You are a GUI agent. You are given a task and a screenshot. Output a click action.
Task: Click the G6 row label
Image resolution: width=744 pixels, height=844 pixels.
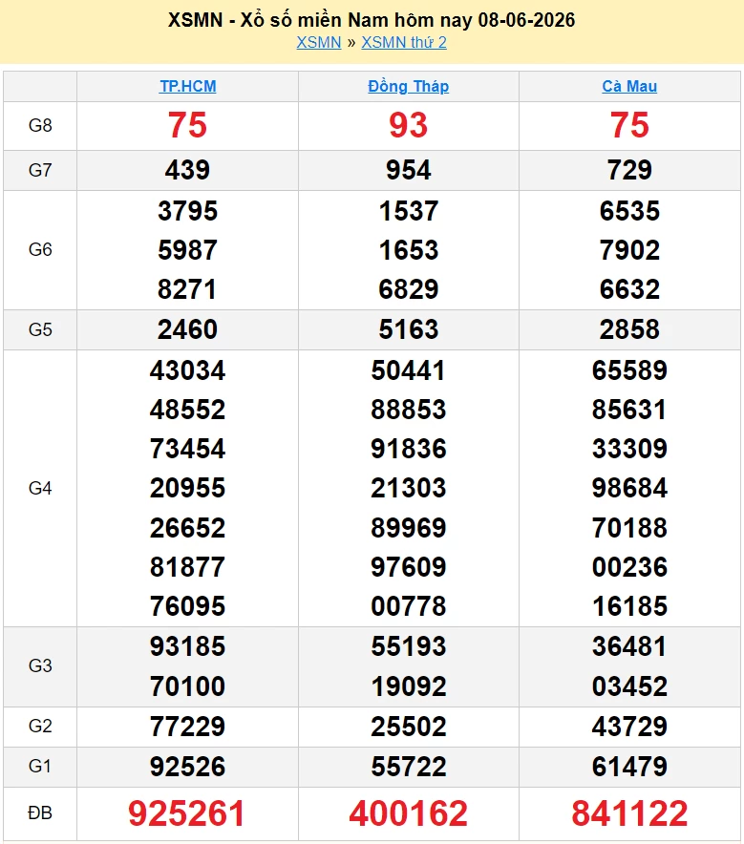(x=40, y=250)
